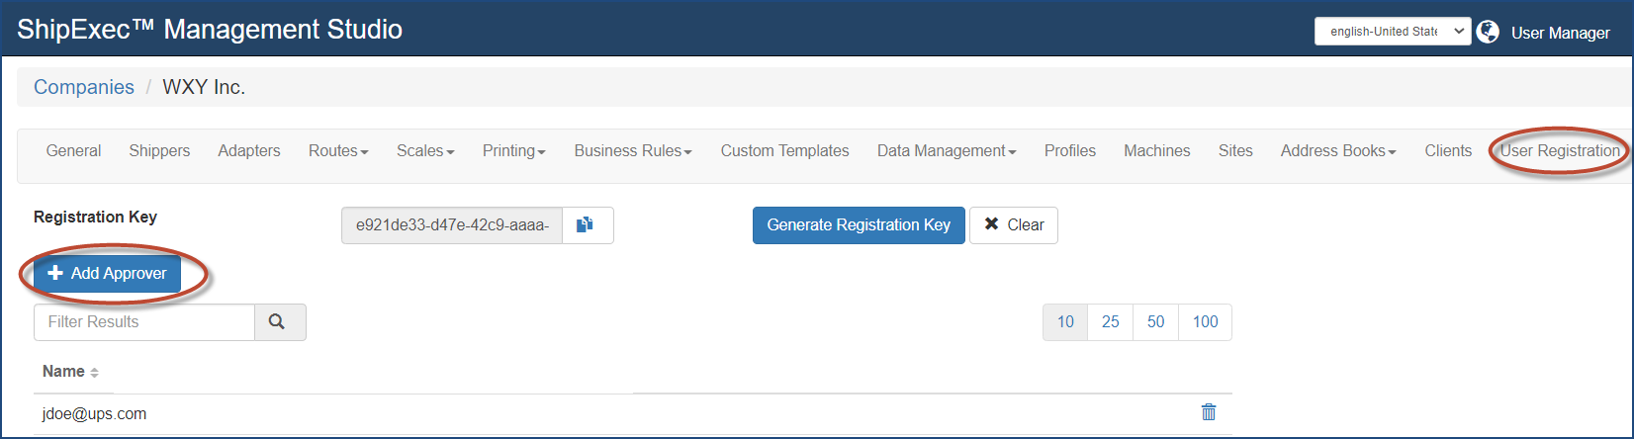Set page size to 100
1634x439 pixels.
point(1205,322)
